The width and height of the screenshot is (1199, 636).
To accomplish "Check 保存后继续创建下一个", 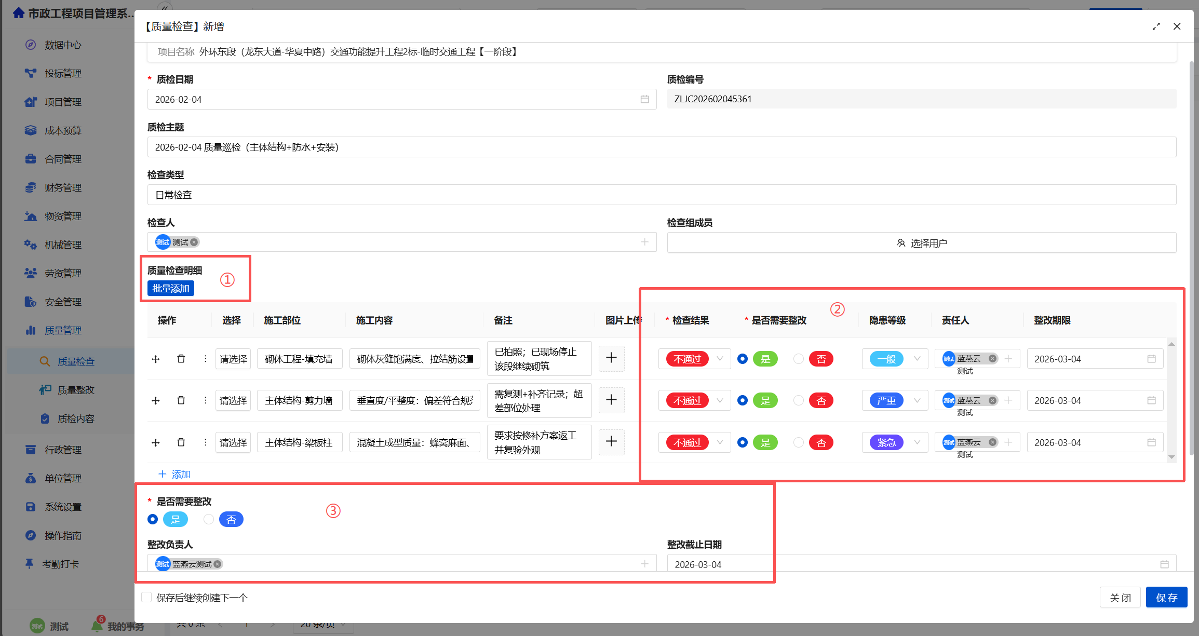I will pos(146,597).
